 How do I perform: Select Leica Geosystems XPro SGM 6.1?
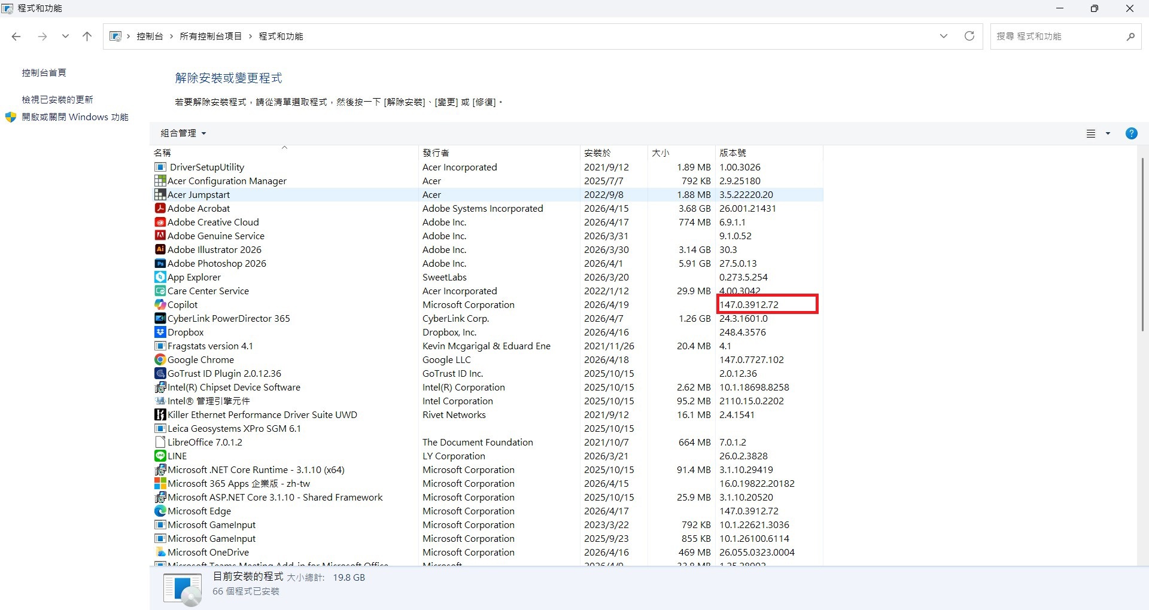tap(487, 428)
